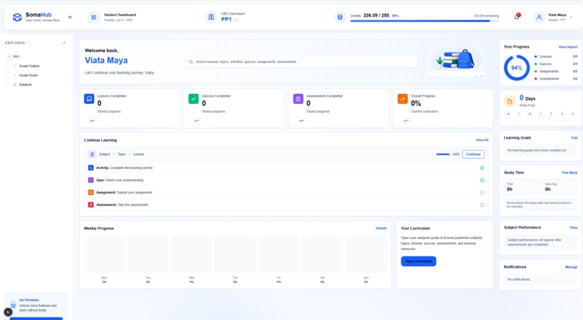Click the Credits progress bar
583x320 pixels.
coord(425,21)
